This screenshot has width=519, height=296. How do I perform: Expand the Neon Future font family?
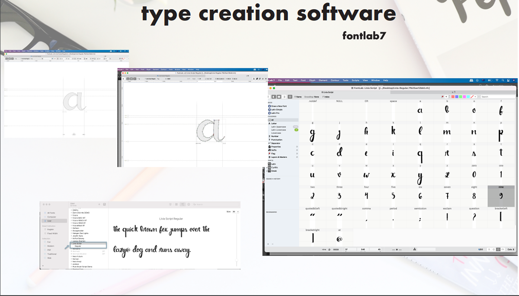[71, 256]
